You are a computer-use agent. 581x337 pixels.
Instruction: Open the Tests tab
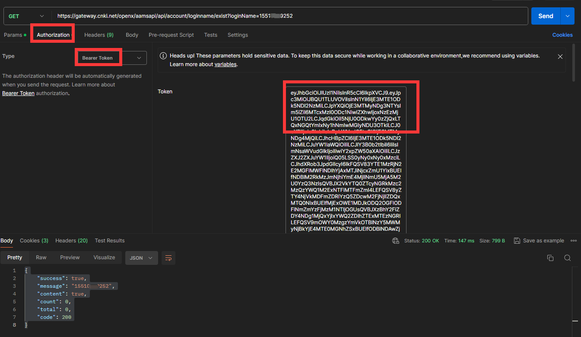pyautogui.click(x=211, y=35)
